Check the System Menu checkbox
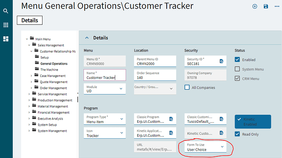Image resolution: width=282 pixels, height=158 pixels. coord(237,69)
